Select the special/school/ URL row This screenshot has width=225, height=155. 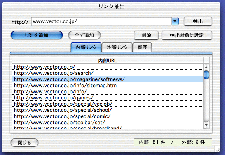[108, 110]
